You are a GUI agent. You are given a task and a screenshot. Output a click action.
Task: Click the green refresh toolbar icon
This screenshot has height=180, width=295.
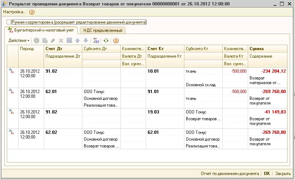tap(106, 40)
